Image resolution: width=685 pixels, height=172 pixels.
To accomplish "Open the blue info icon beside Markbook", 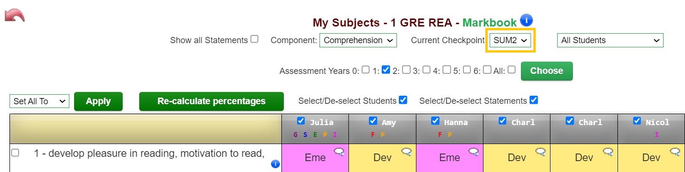I will (x=526, y=20).
